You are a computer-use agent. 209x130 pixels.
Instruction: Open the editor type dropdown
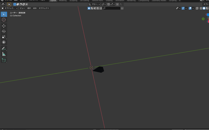point(3,4)
